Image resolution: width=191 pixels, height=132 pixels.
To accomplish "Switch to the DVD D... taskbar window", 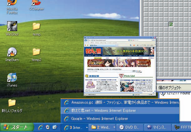I will pos(130,127).
